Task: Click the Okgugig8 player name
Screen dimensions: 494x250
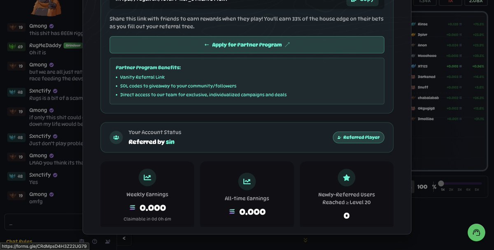Action: pyautogui.click(x=426, y=108)
